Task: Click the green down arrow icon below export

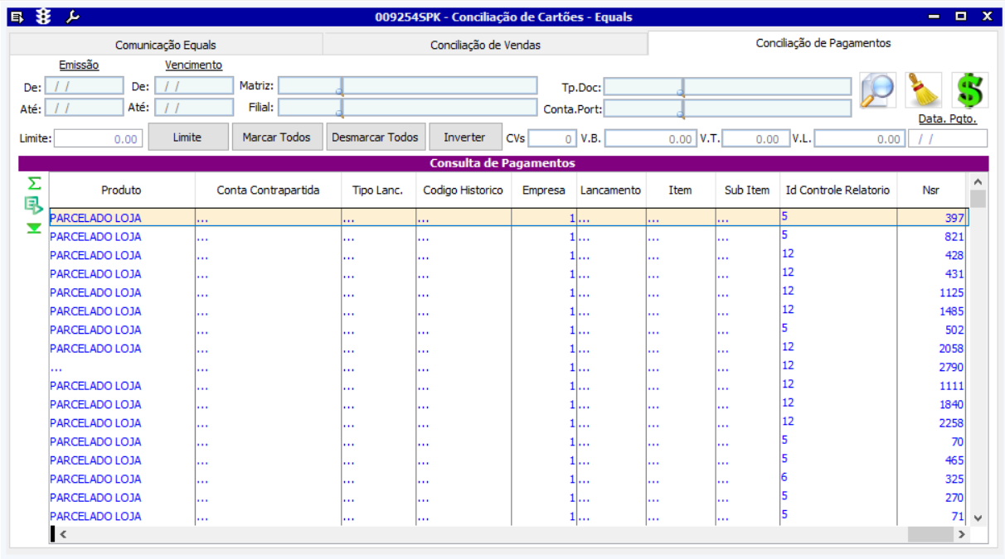Action: [34, 228]
